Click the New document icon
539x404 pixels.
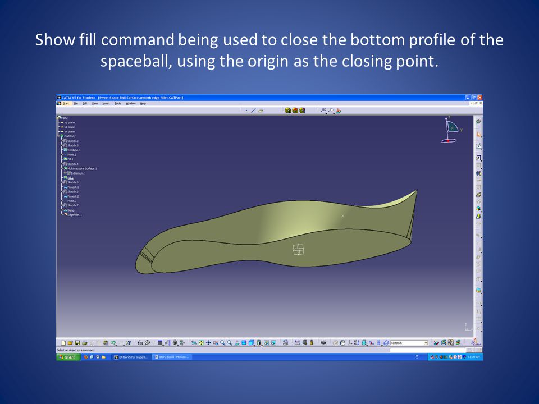63,343
